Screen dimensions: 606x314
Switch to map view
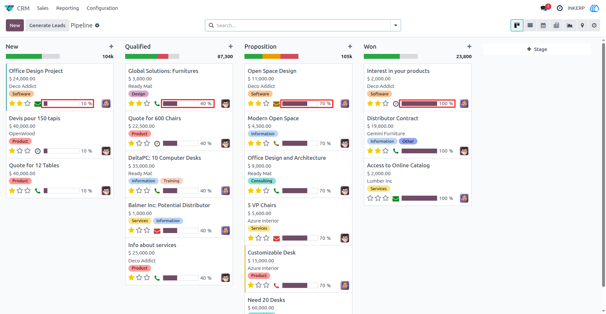[x=582, y=25]
